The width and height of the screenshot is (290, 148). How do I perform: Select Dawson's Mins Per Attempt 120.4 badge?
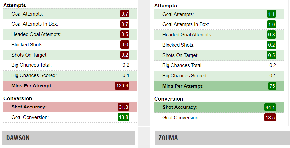122,86
